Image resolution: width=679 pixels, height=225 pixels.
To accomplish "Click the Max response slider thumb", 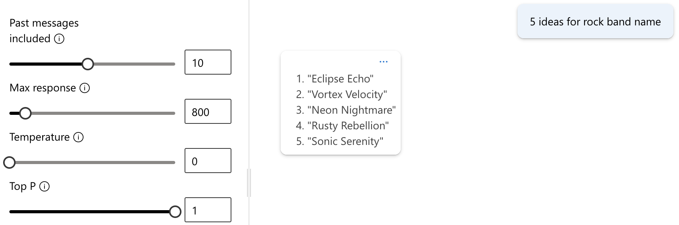I will pyautogui.click(x=25, y=113).
